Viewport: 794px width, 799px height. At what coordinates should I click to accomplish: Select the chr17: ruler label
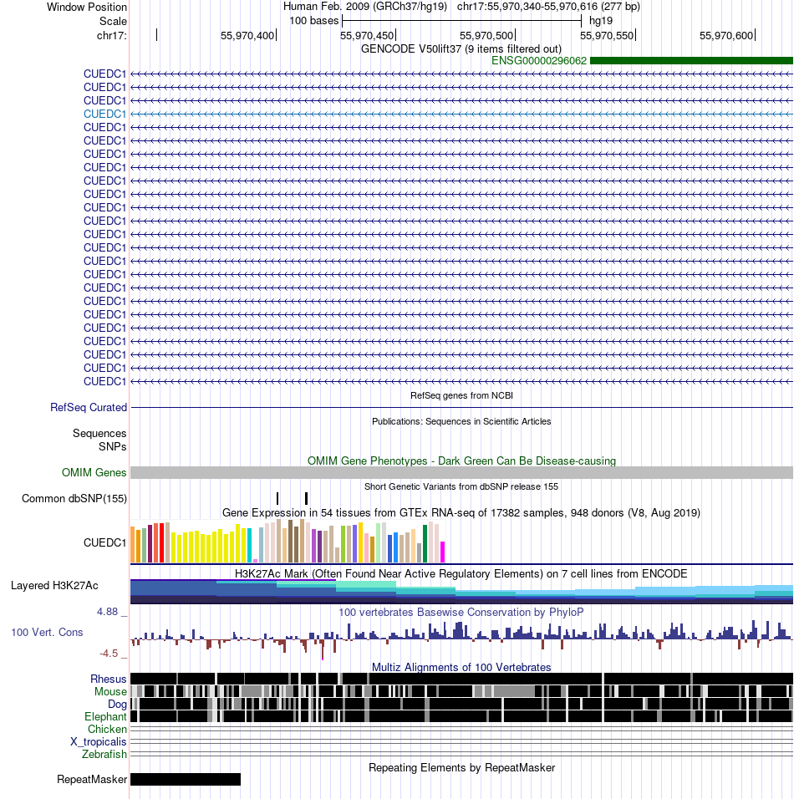(x=112, y=36)
